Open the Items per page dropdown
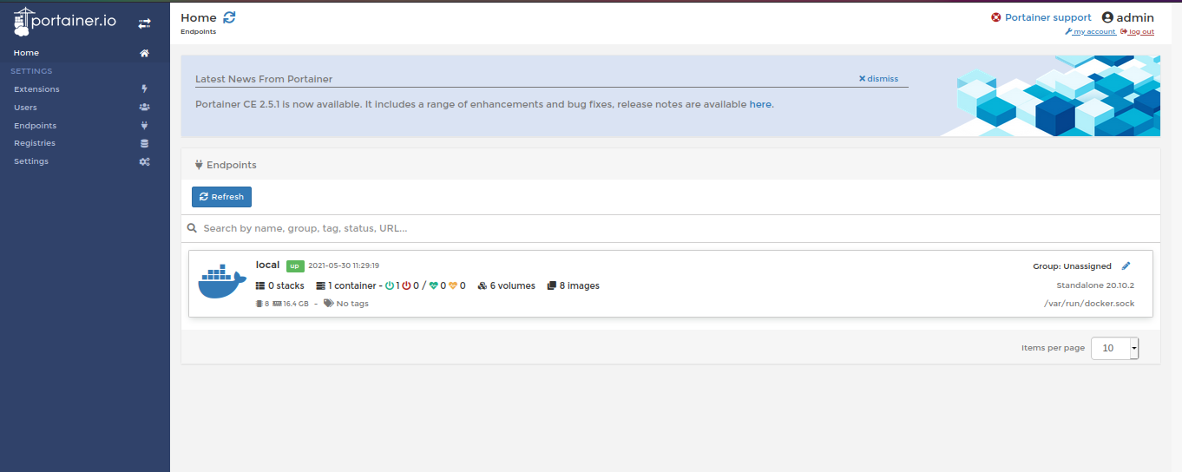Viewport: 1182px width, 472px height. [x=1114, y=348]
